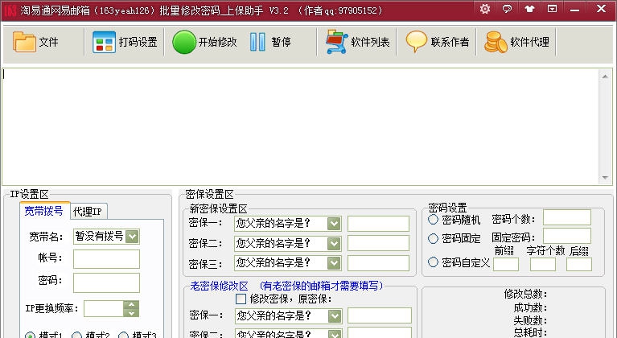Click the 暂停 pause icon
The image size is (617, 338).
point(257,42)
